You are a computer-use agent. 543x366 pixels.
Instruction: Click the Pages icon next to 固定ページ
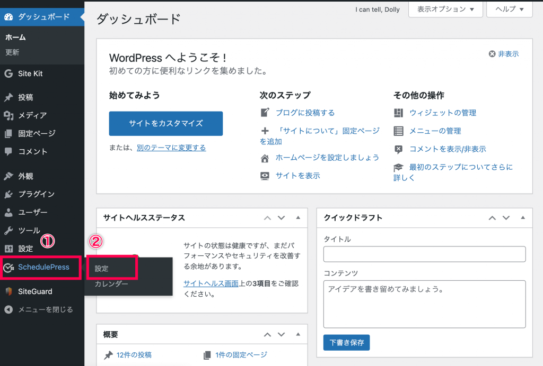coord(8,133)
